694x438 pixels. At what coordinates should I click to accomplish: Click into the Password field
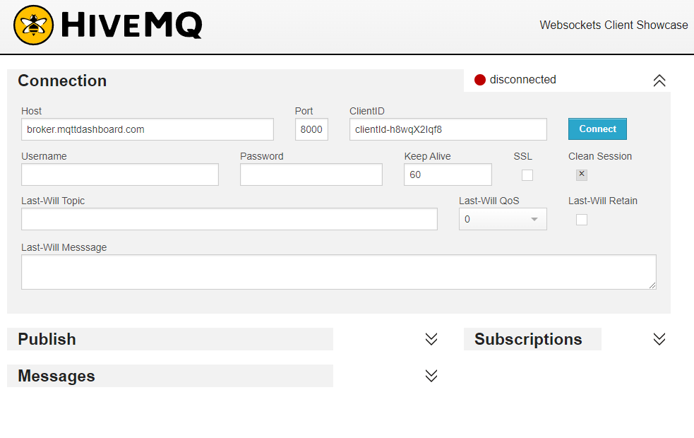311,174
